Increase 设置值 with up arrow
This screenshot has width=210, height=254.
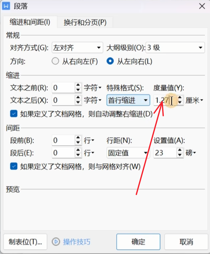[180, 150]
